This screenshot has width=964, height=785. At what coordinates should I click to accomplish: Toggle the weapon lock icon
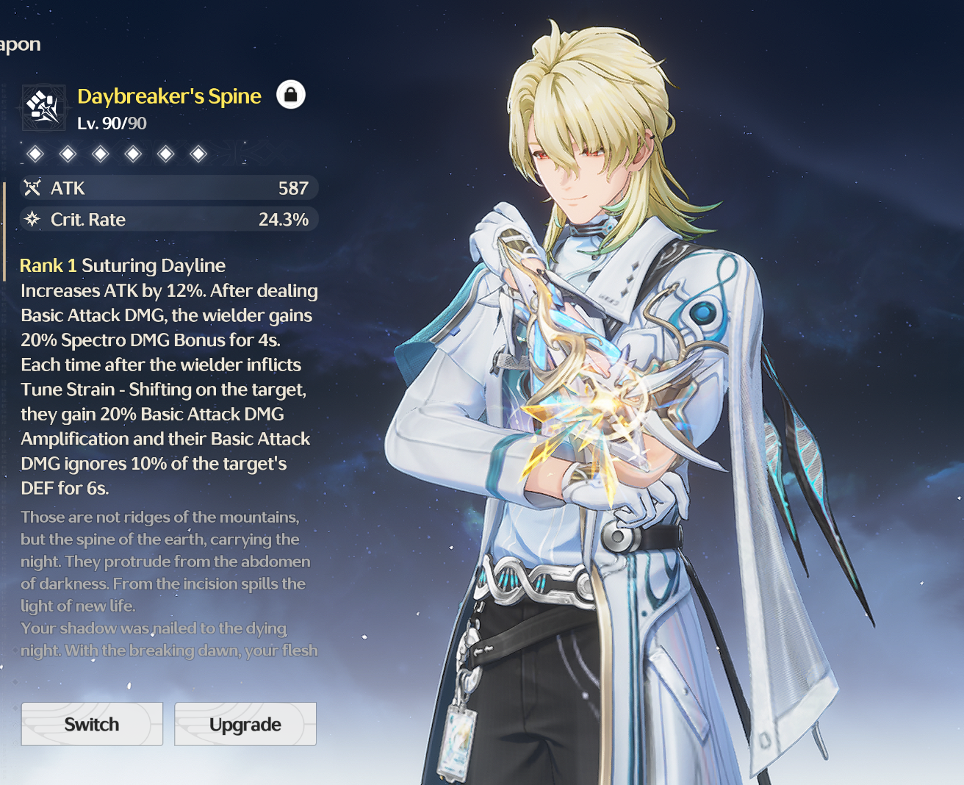point(291,95)
